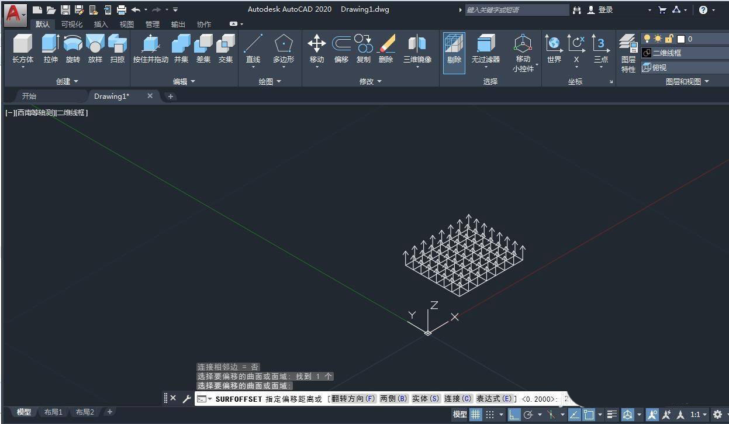Open the customize wrench on command line
Image resolution: width=729 pixels, height=424 pixels.
(x=187, y=398)
